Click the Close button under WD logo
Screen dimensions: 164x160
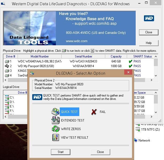click(x=149, y=32)
